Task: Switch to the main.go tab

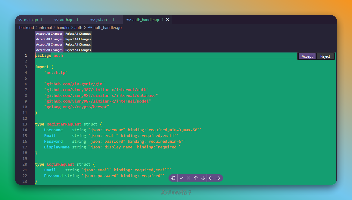Action: [31, 20]
